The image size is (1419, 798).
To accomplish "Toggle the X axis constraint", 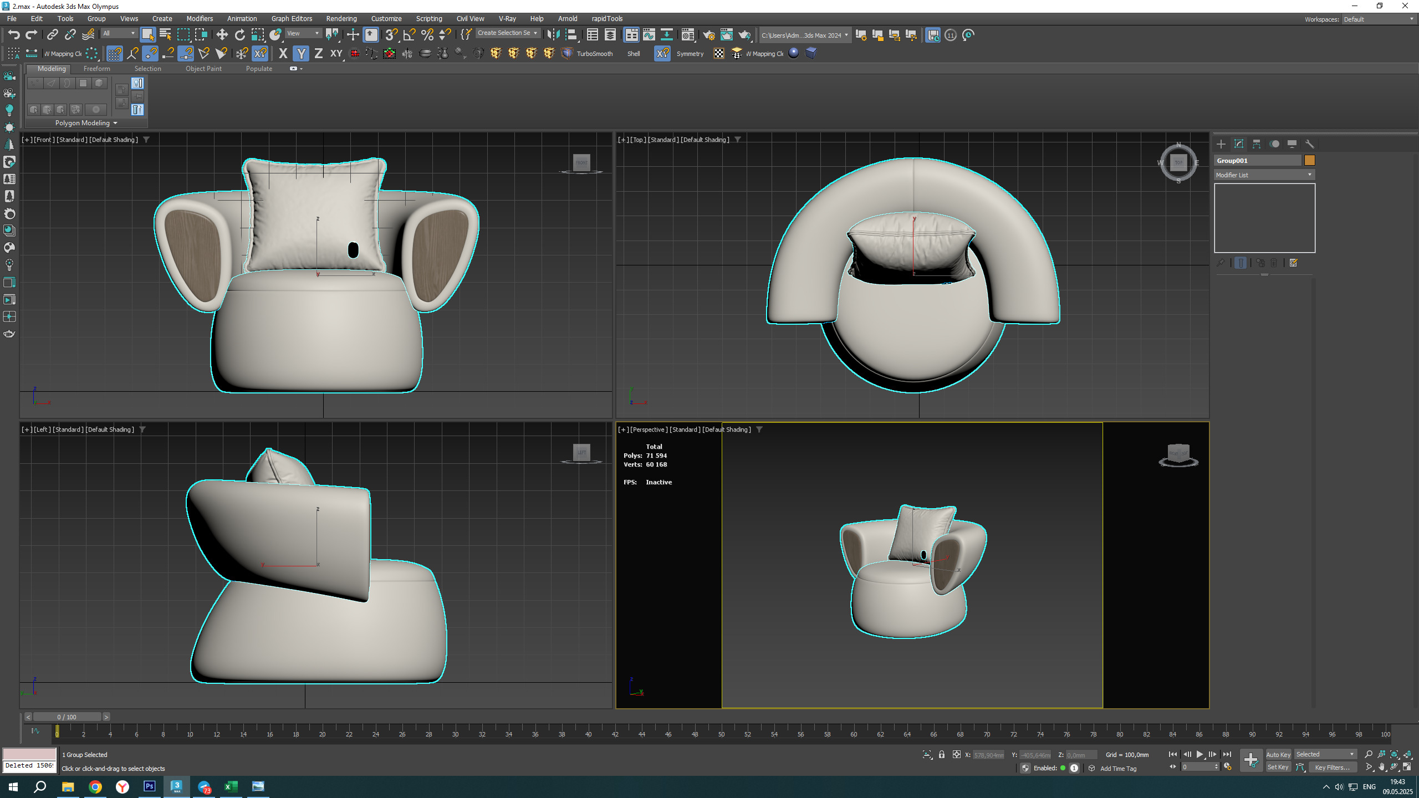I will tap(283, 53).
